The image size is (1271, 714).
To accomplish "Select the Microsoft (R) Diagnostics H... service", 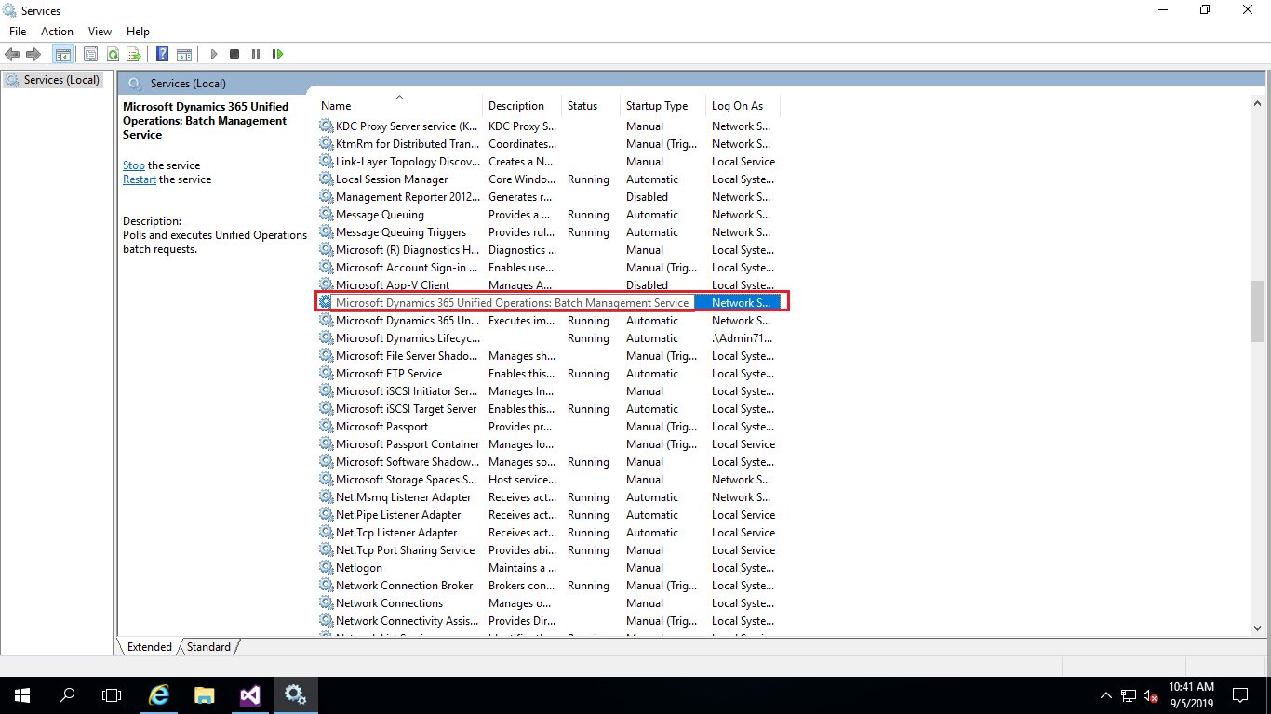I will pos(408,250).
